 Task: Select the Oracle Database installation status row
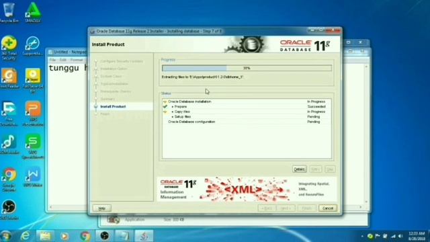tap(247, 102)
